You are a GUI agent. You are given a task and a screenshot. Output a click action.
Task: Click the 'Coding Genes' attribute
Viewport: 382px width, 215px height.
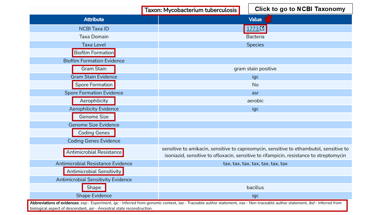(94, 133)
